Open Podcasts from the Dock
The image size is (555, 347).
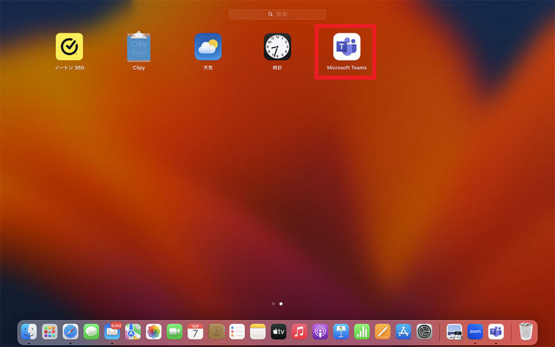point(321,332)
